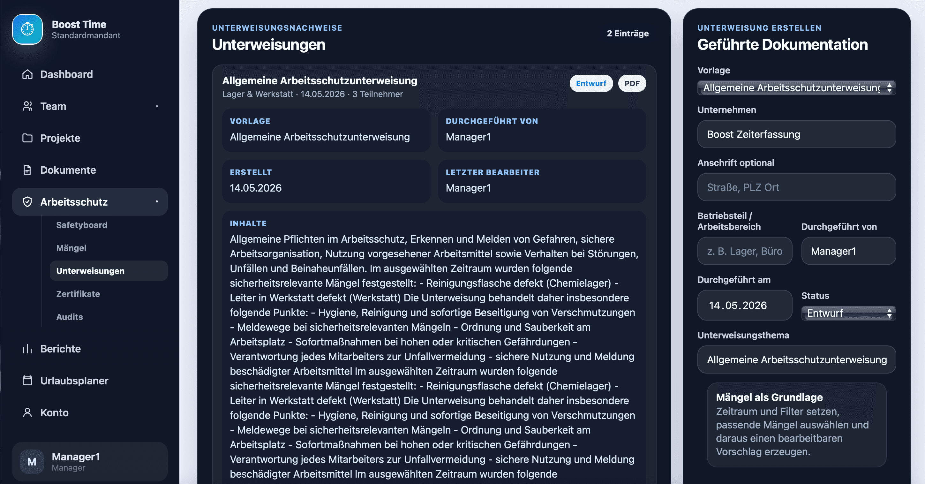
Task: Click the Konto person icon
Action: (27, 412)
